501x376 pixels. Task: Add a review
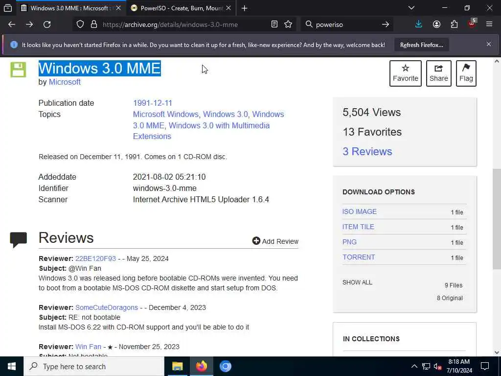pos(275,241)
